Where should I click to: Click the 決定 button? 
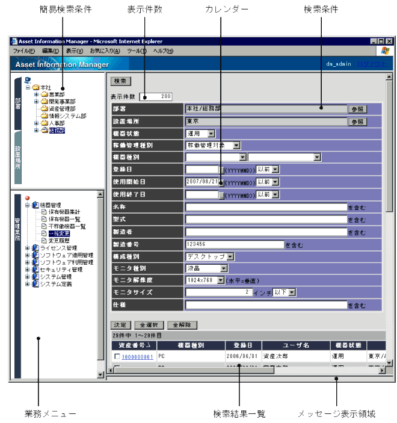click(x=120, y=325)
